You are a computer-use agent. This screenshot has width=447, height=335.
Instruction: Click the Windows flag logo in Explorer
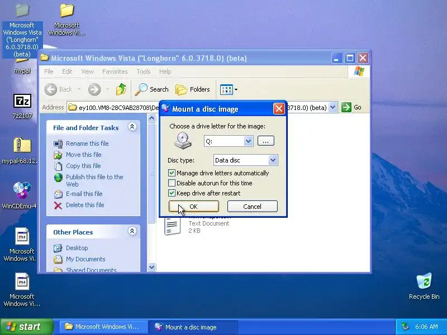(359, 71)
